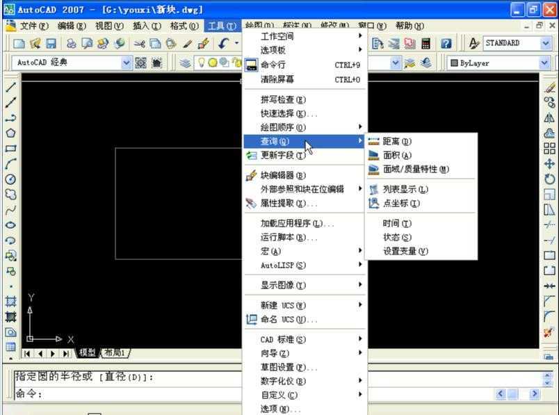Image resolution: width=559 pixels, height=415 pixels.
Task: Click the ByLayer color swatch square
Action: tap(454, 63)
